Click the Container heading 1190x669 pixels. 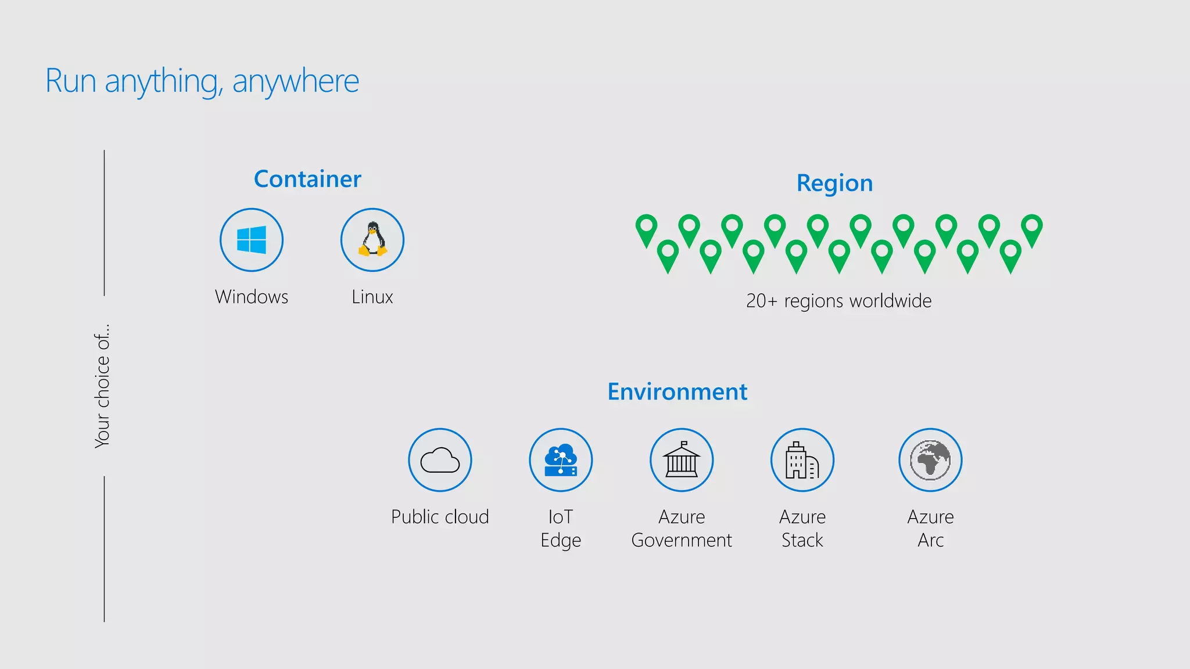tap(307, 179)
